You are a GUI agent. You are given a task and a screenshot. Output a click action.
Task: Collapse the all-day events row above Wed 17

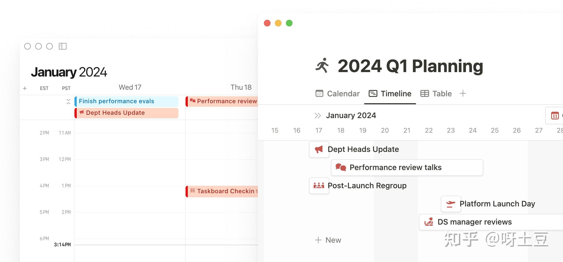coord(68,101)
